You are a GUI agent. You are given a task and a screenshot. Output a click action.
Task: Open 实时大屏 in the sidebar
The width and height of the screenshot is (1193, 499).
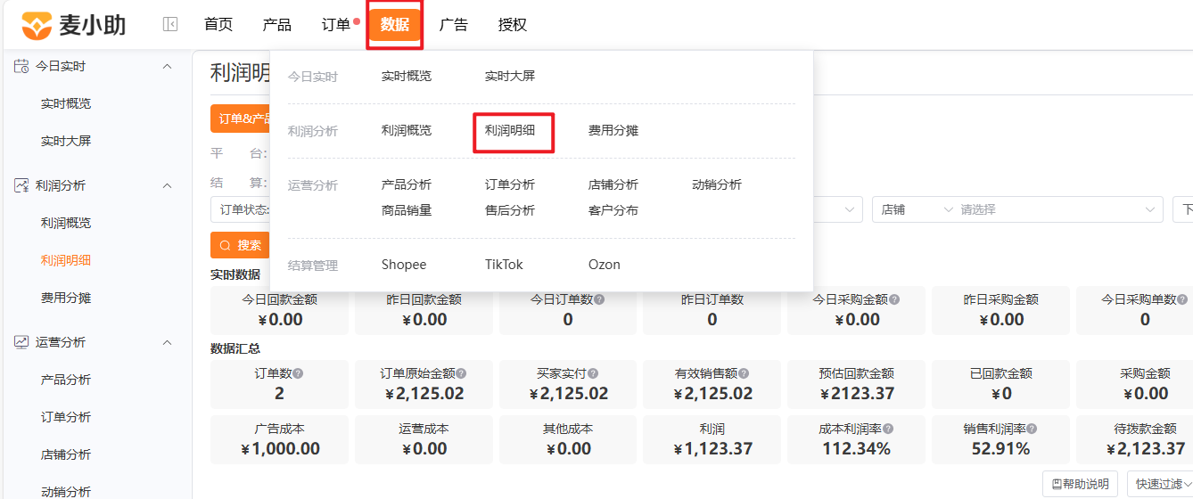pos(66,141)
